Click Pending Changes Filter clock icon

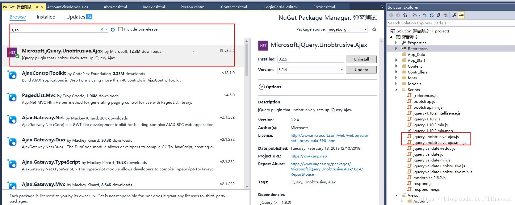(415, 15)
